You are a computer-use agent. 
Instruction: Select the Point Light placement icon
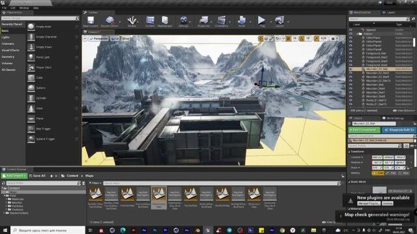(31, 57)
